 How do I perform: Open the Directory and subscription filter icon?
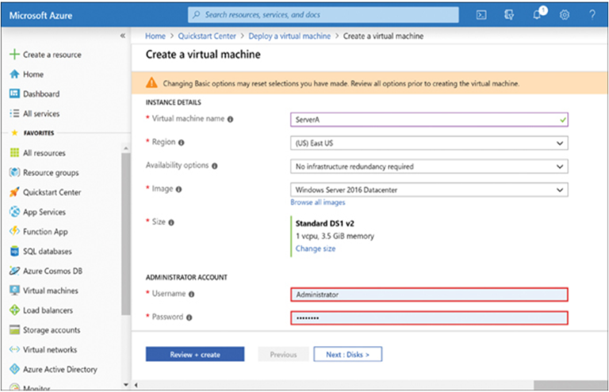tap(509, 15)
